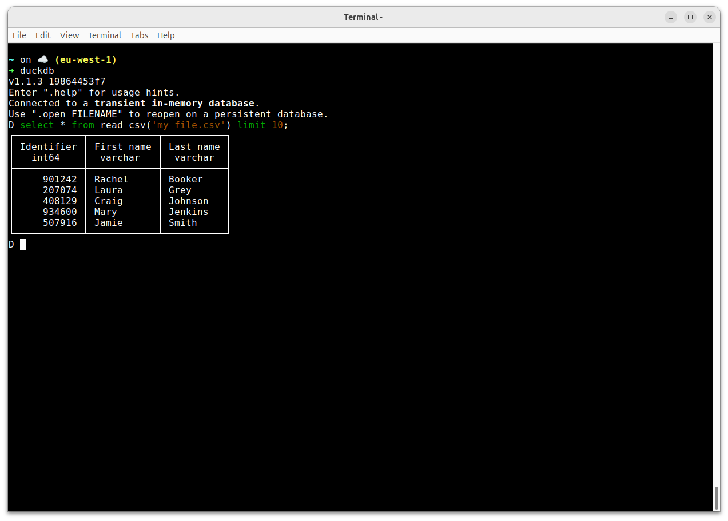
Task: Click the limit 10 clause in query
Action: [x=260, y=125]
